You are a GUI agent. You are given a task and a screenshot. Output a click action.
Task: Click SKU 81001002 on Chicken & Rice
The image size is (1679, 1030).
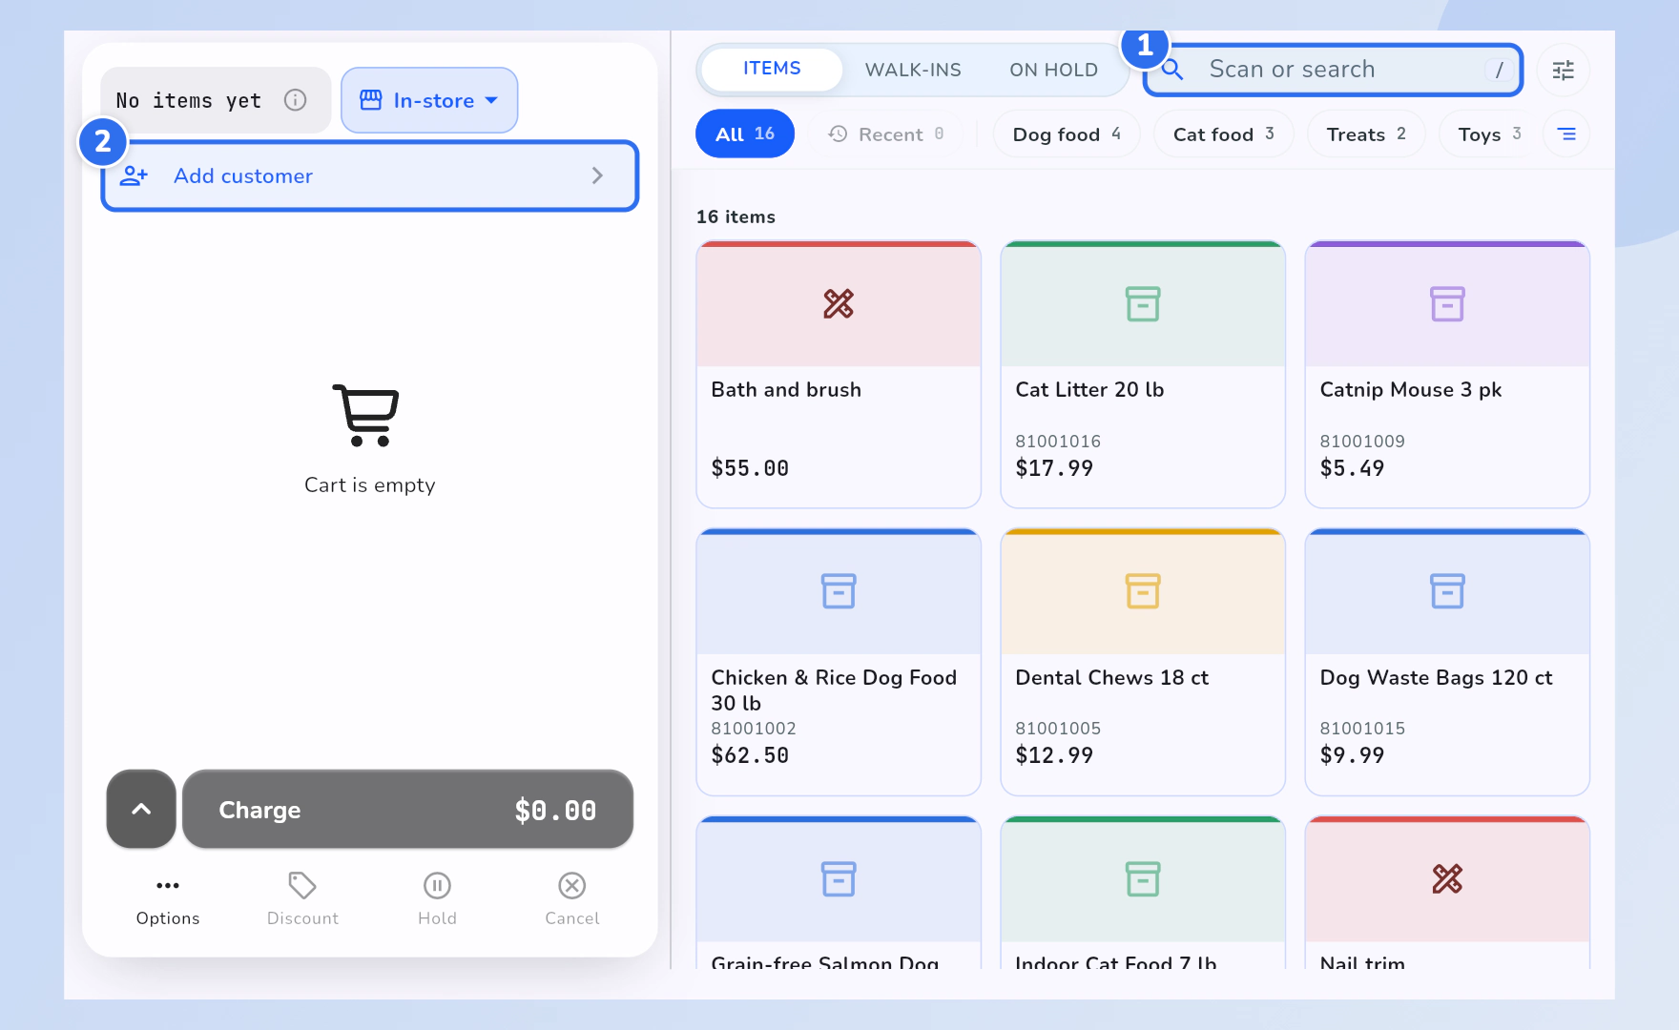coord(754,729)
